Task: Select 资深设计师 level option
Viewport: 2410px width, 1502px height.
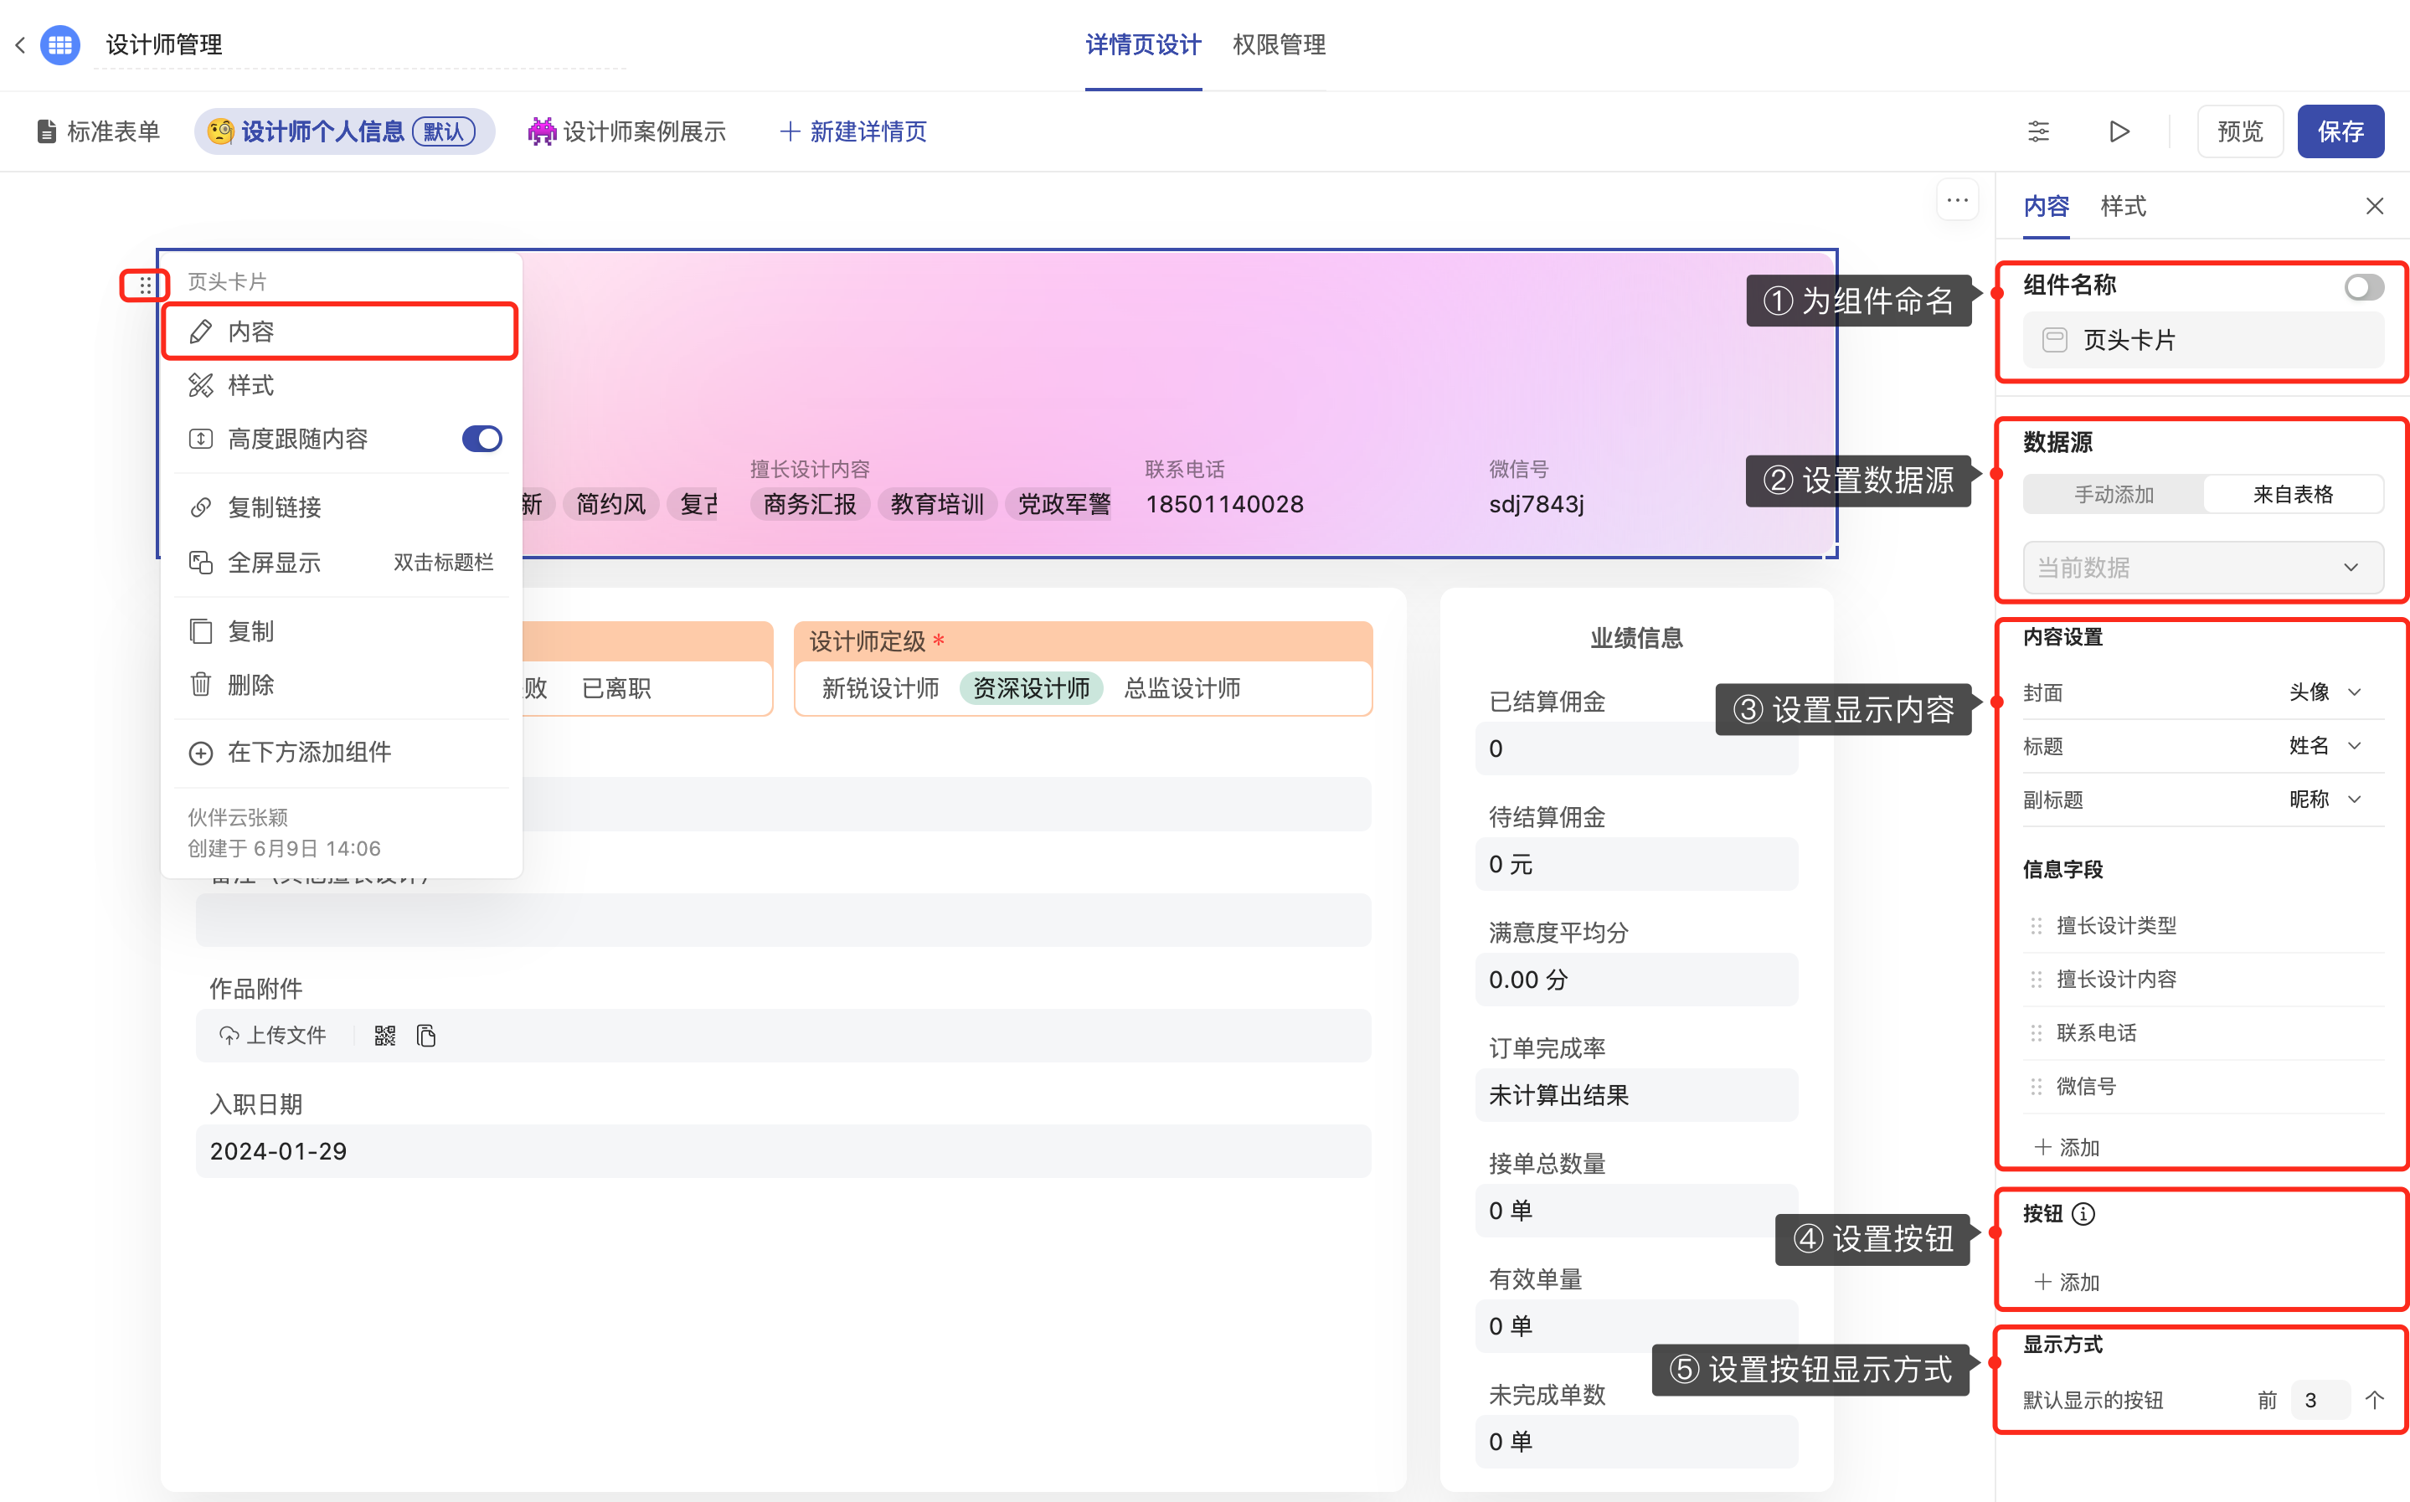Action: pos(1031,687)
